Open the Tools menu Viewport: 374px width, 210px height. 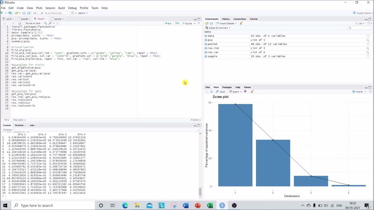(x=95, y=8)
